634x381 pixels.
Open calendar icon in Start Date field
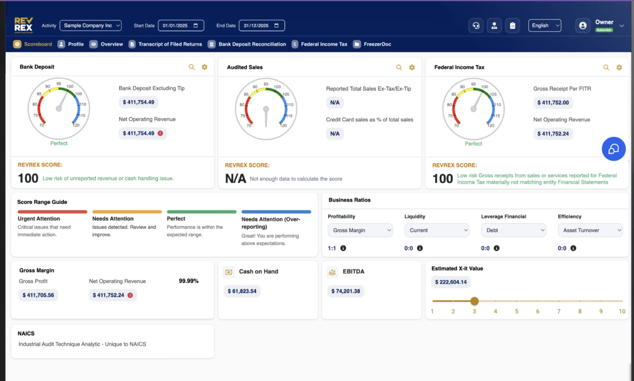(196, 26)
